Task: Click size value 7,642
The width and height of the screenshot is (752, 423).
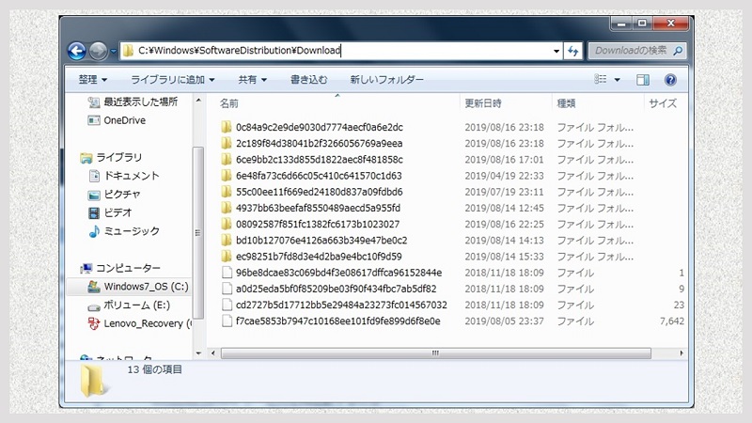Action: [x=671, y=321]
